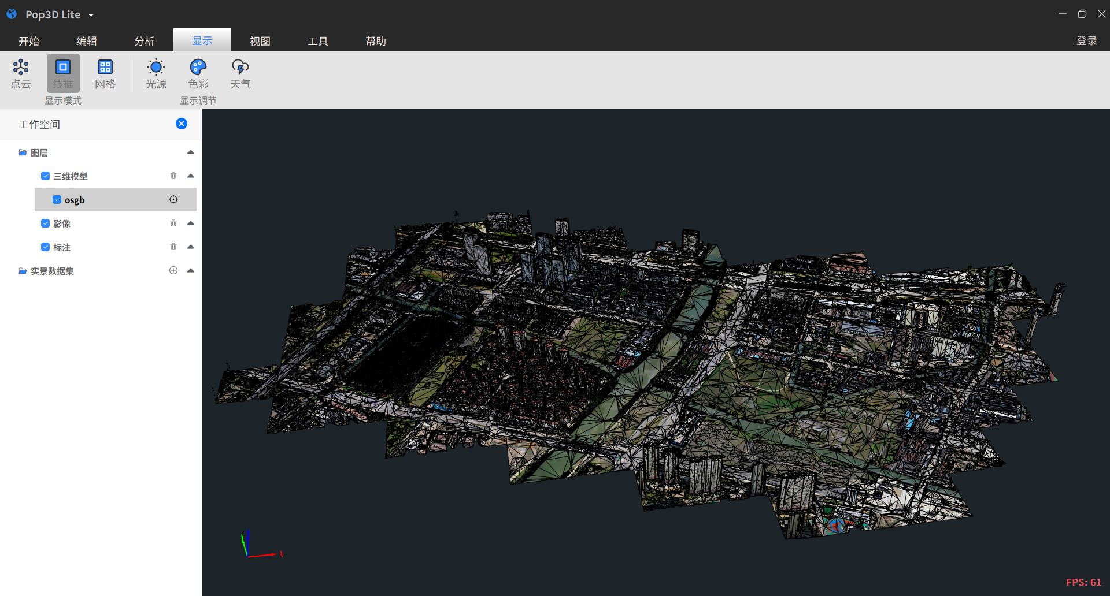
Task: Delete the 影像 layer group
Action: pyautogui.click(x=173, y=223)
